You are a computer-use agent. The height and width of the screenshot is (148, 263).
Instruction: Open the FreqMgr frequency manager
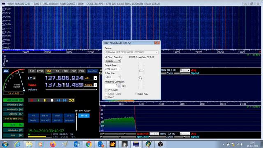92,71
